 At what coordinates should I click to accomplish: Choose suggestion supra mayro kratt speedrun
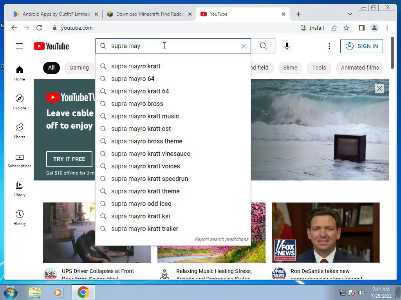(x=173, y=179)
